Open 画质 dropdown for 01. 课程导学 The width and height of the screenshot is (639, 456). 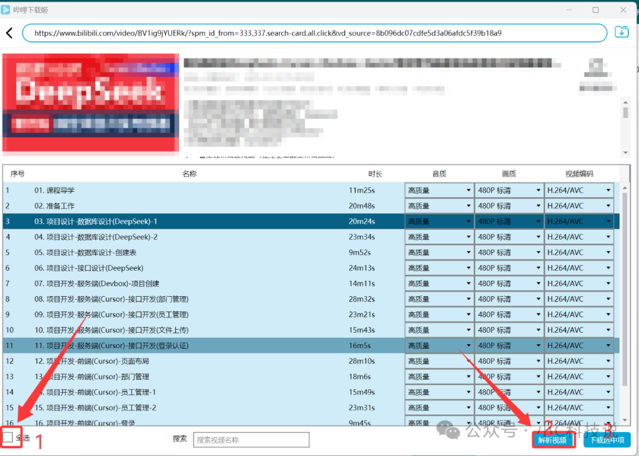click(x=509, y=190)
